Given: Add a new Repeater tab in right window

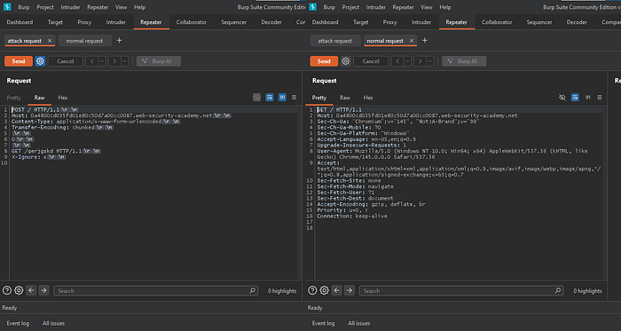Looking at the screenshot, I should point(425,41).
